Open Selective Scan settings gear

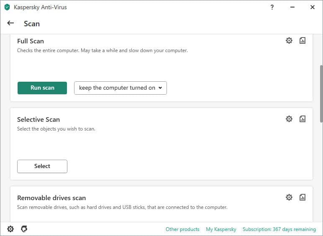click(289, 119)
